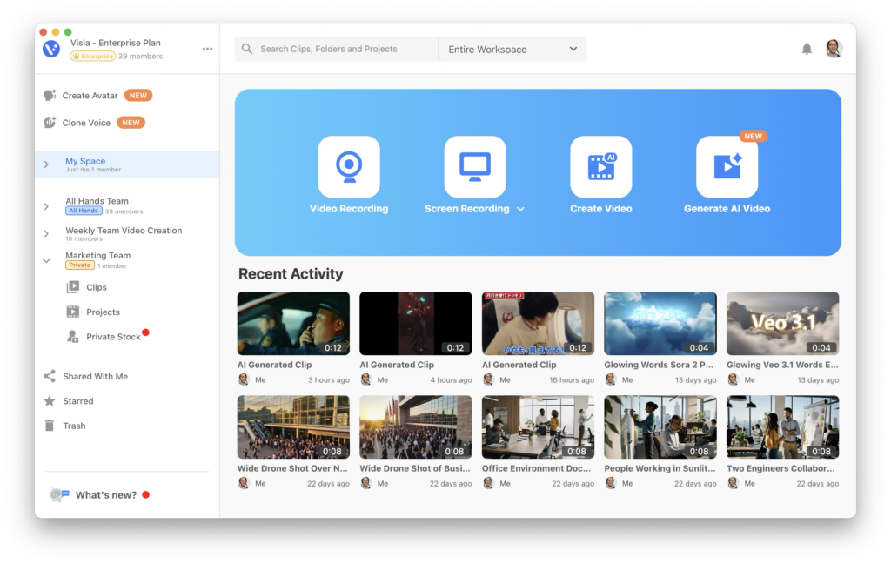The image size is (891, 564).
Task: Click the Screen Recording monitor icon
Action: pyautogui.click(x=474, y=166)
